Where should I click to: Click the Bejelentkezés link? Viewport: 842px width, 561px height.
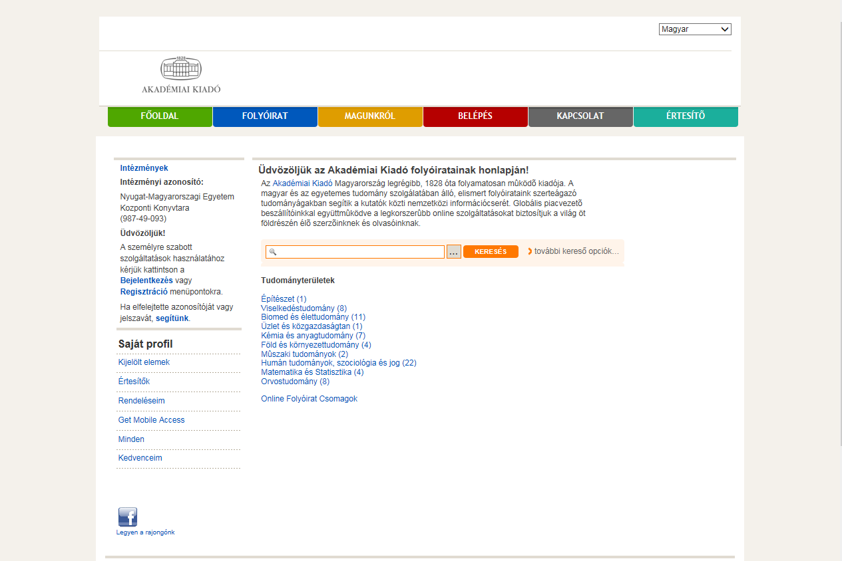click(146, 280)
